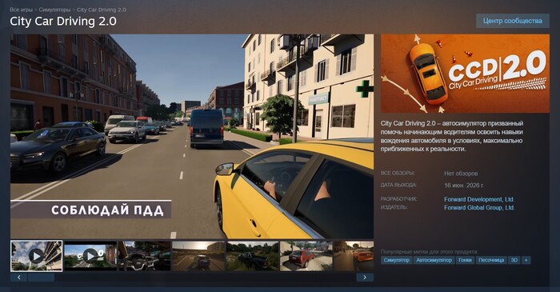Open the sunset road screenshot thumbnail
Screen dimensions: 560x292
pos(198,256)
